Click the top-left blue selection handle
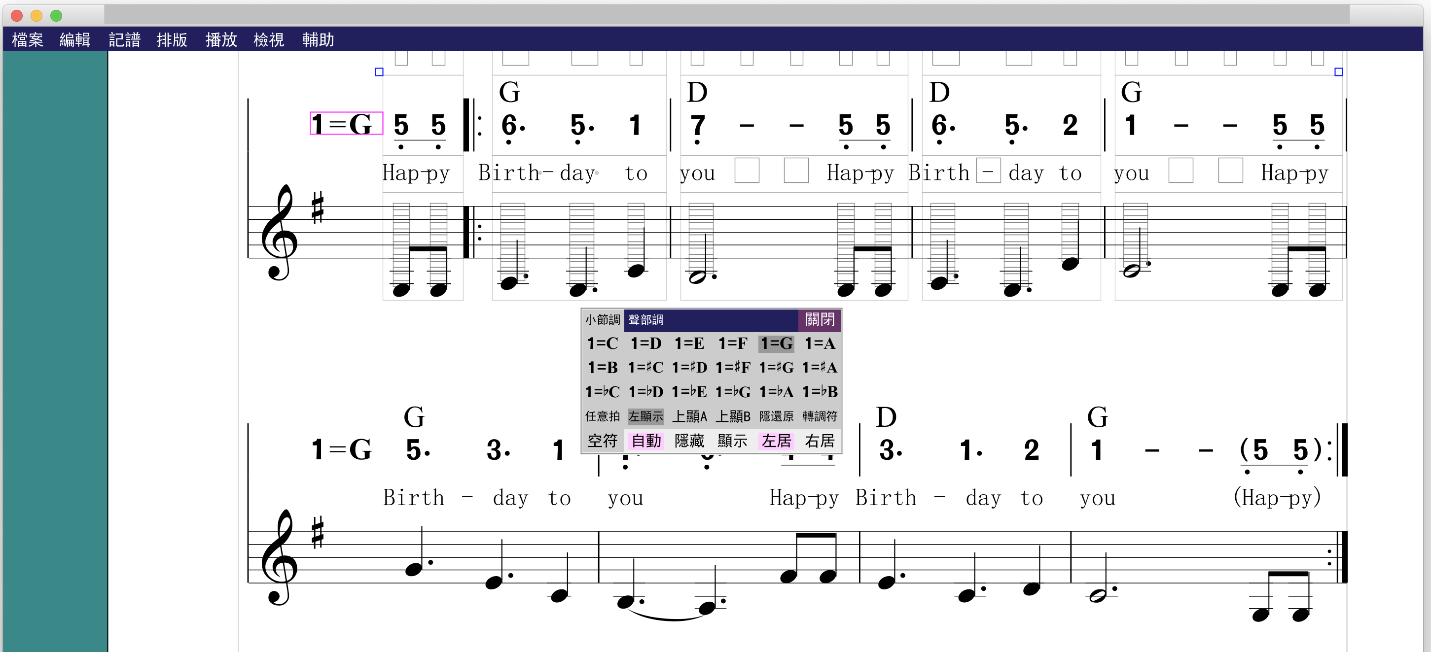The width and height of the screenshot is (1431, 652). coord(379,71)
